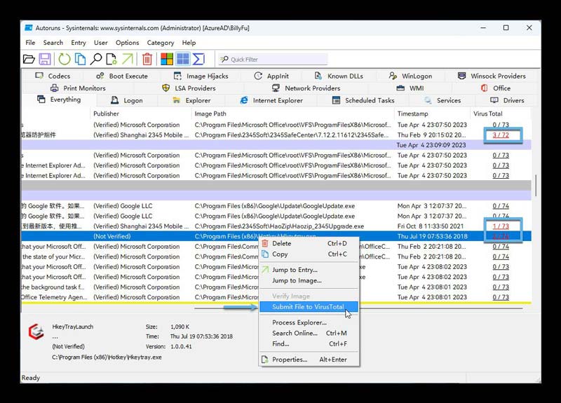Click the HkeyTrayLaunch icon in details pane
This screenshot has width=561, height=403.
tap(36, 332)
